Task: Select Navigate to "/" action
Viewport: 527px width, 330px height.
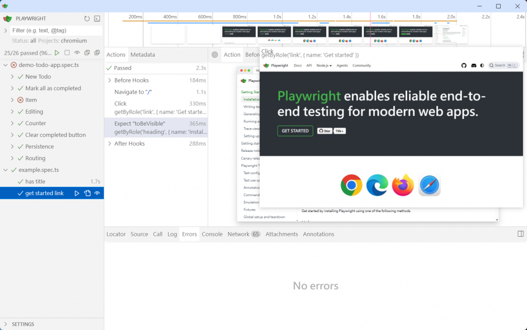Action: 156,92
